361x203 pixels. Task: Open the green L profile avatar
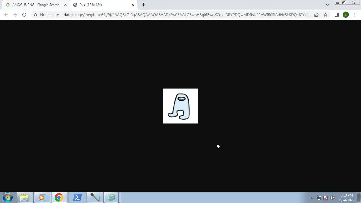click(346, 15)
